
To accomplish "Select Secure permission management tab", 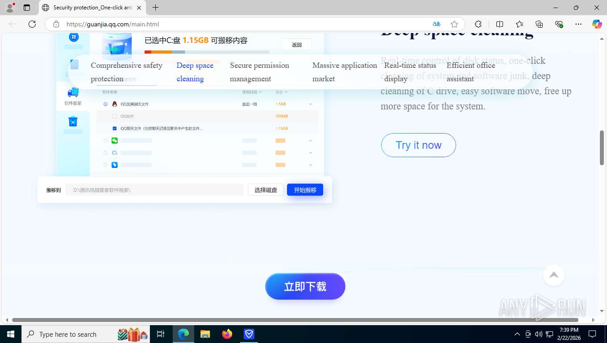I will tap(259, 72).
